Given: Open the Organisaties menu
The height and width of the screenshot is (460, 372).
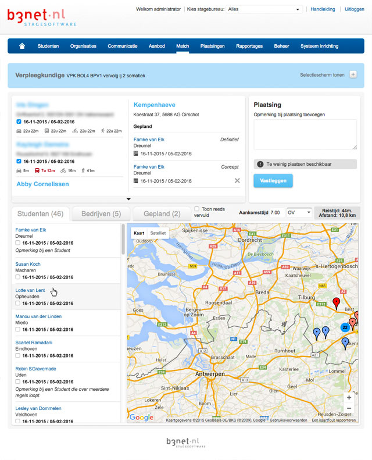Looking at the screenshot, I should tap(83, 46).
